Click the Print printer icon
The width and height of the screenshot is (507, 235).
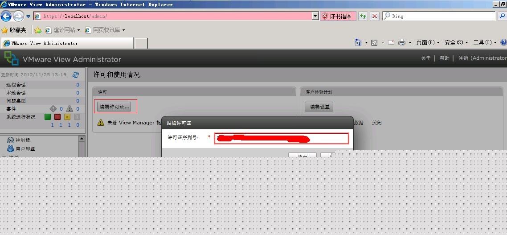(402, 42)
